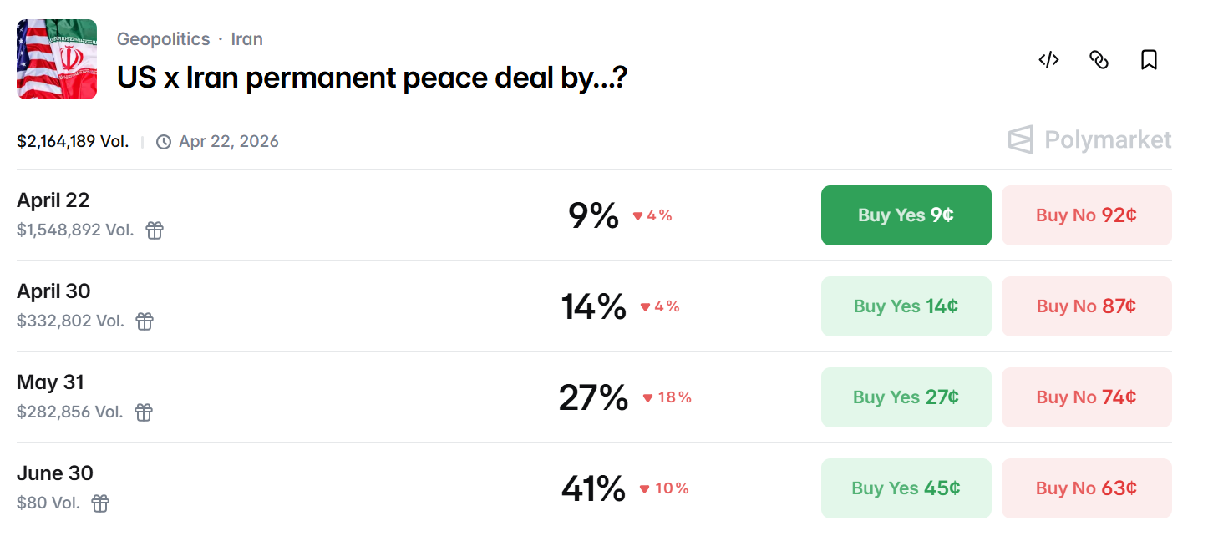Click the Polymarket logo

click(1089, 139)
